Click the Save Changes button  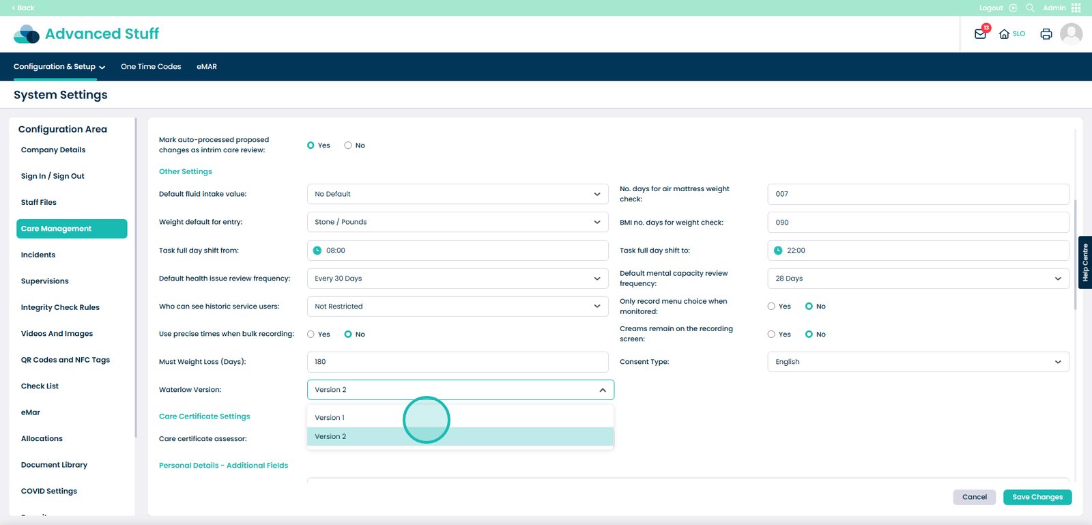tap(1037, 497)
